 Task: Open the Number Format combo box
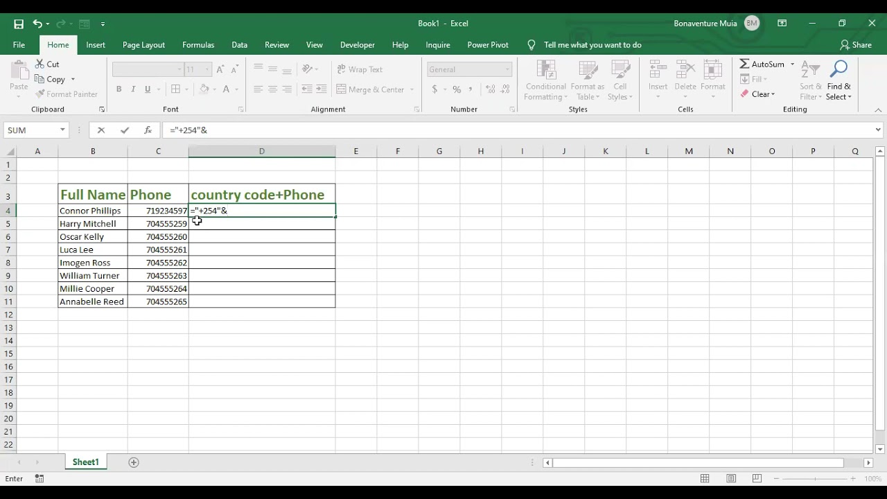click(x=469, y=69)
